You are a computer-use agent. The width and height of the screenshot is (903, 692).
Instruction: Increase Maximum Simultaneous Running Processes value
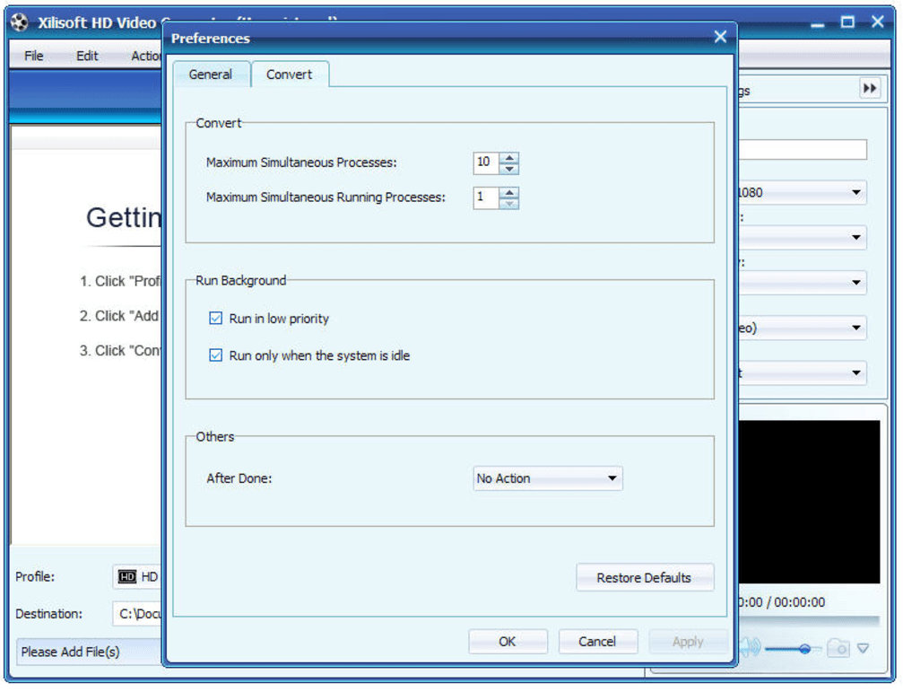pos(509,192)
